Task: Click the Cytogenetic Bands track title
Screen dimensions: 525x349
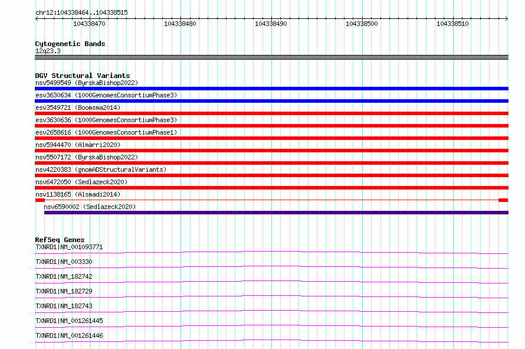Action: click(x=70, y=44)
